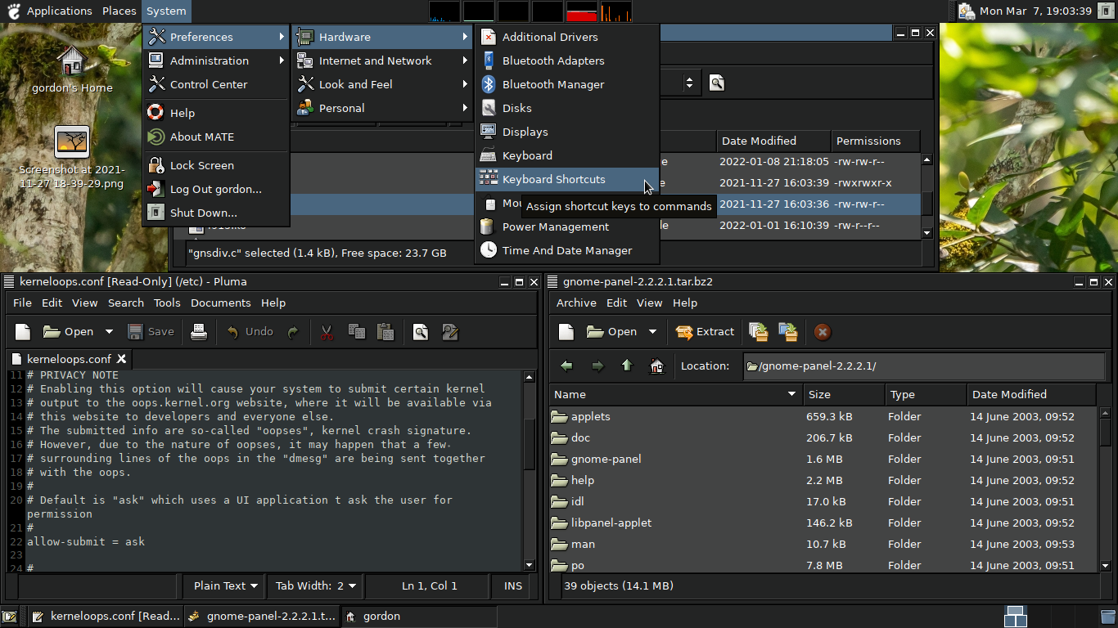Click the Redo arrow in Pluma toolbar

coord(293,332)
